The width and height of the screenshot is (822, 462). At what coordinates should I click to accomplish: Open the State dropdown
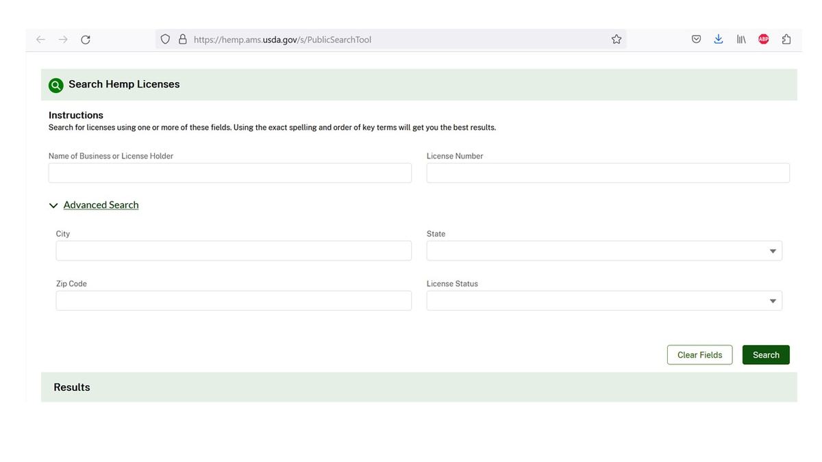[604, 251]
